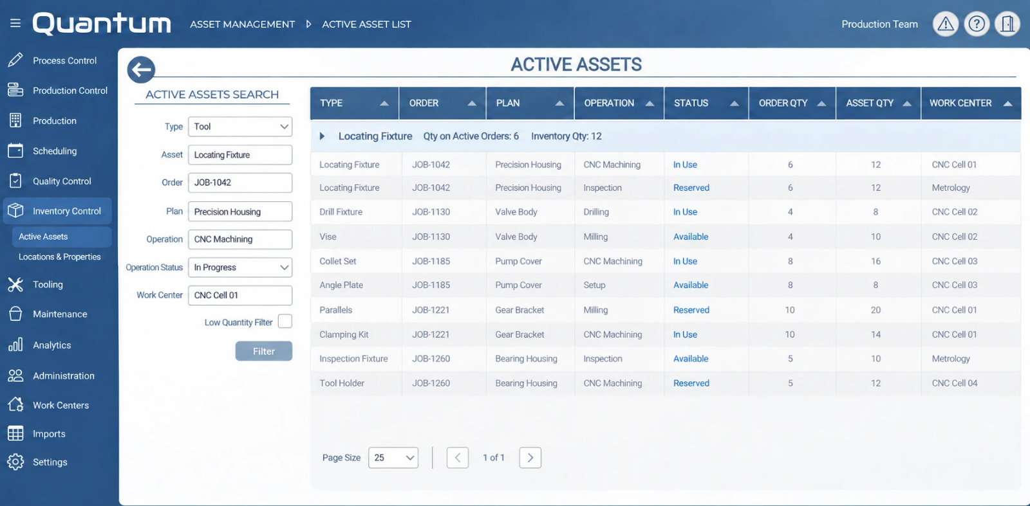The height and width of the screenshot is (506, 1030).
Task: Click the Work Centers icon
Action: click(x=15, y=404)
